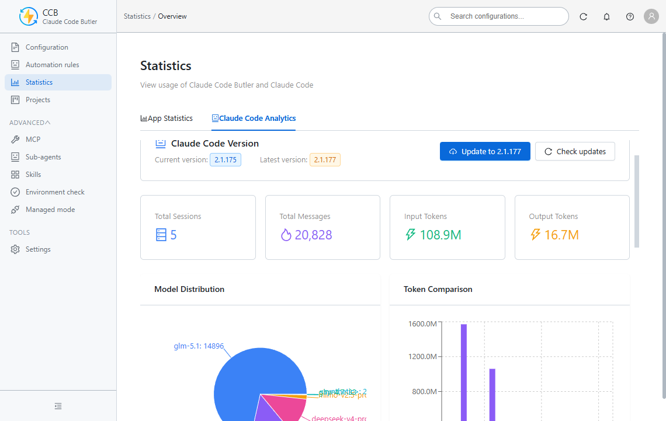Click the Managed mode rocket icon
The height and width of the screenshot is (421, 666).
pyautogui.click(x=15, y=210)
